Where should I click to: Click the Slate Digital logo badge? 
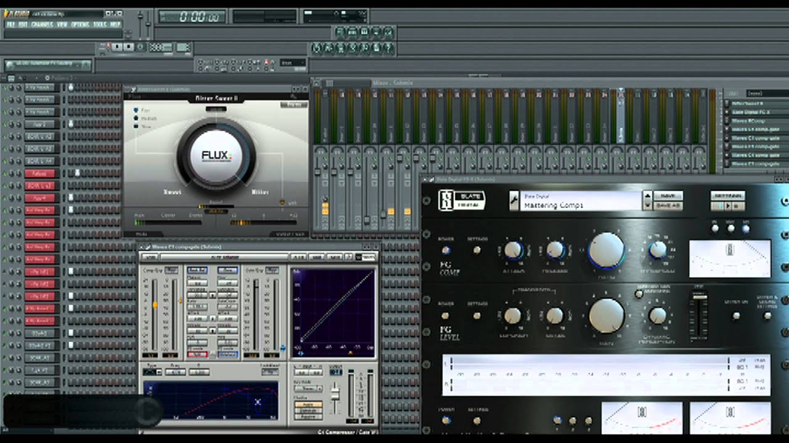461,201
